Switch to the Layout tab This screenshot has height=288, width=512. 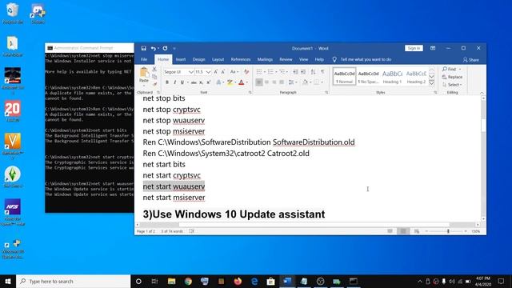[x=218, y=59]
